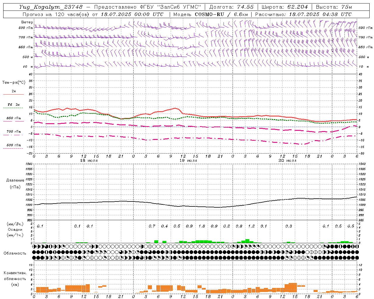The width and height of the screenshot is (374, 299).
Task: Click the 10 м wind level label on left
Action: (x=28, y=67)
